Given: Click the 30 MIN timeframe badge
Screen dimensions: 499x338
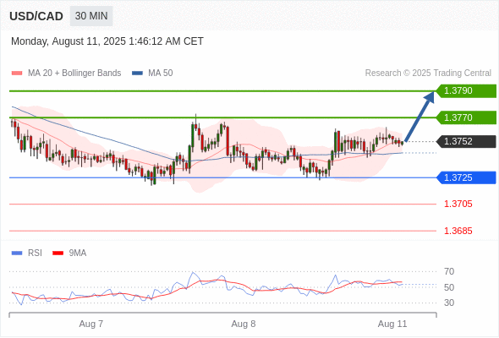Looking at the screenshot, I should click(x=91, y=16).
